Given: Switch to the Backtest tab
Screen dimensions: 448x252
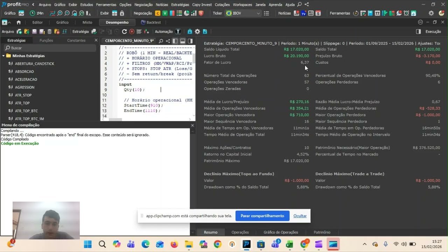Looking at the screenshot, I should pos(154,22).
